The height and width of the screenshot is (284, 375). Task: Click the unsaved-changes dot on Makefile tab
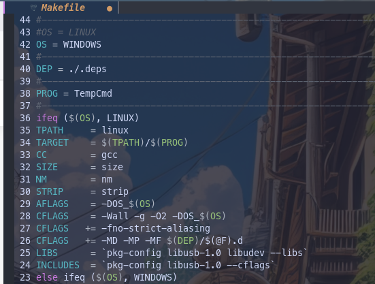[x=110, y=9]
